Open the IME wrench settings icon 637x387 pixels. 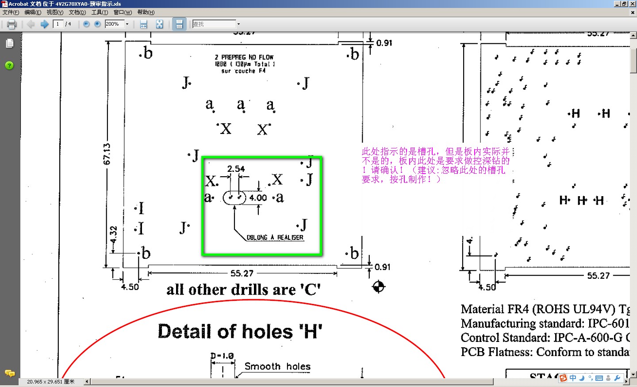(618, 378)
